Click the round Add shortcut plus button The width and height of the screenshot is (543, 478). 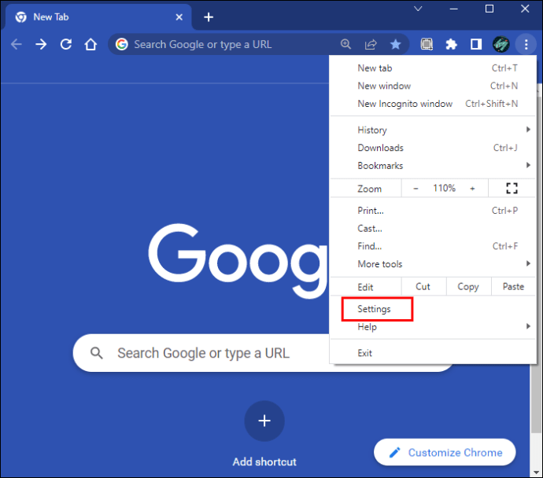[x=264, y=421]
